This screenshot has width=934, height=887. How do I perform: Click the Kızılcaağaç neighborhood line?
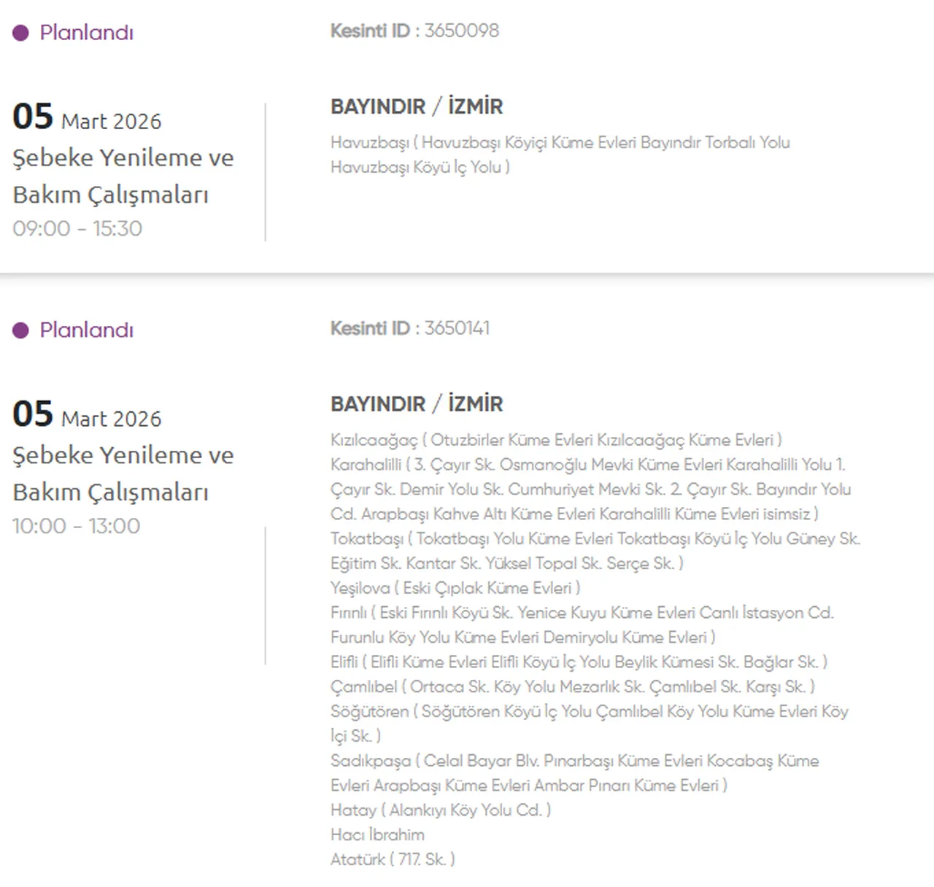pos(555,440)
